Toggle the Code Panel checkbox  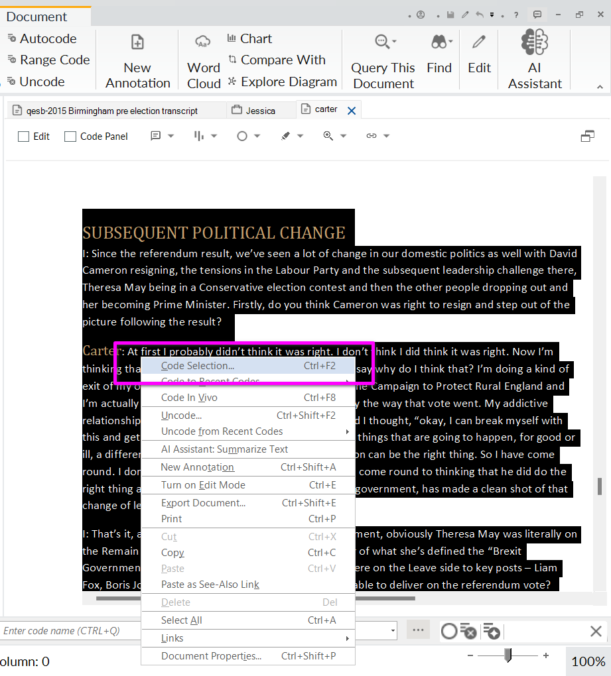click(70, 137)
